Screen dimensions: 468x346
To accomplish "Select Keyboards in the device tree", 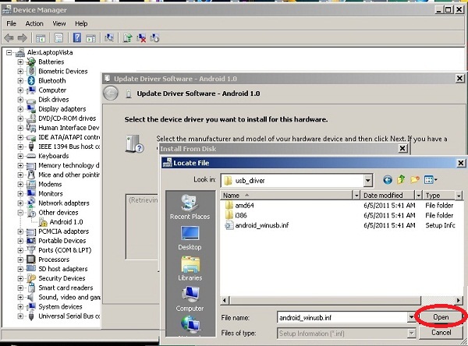I will [x=54, y=156].
